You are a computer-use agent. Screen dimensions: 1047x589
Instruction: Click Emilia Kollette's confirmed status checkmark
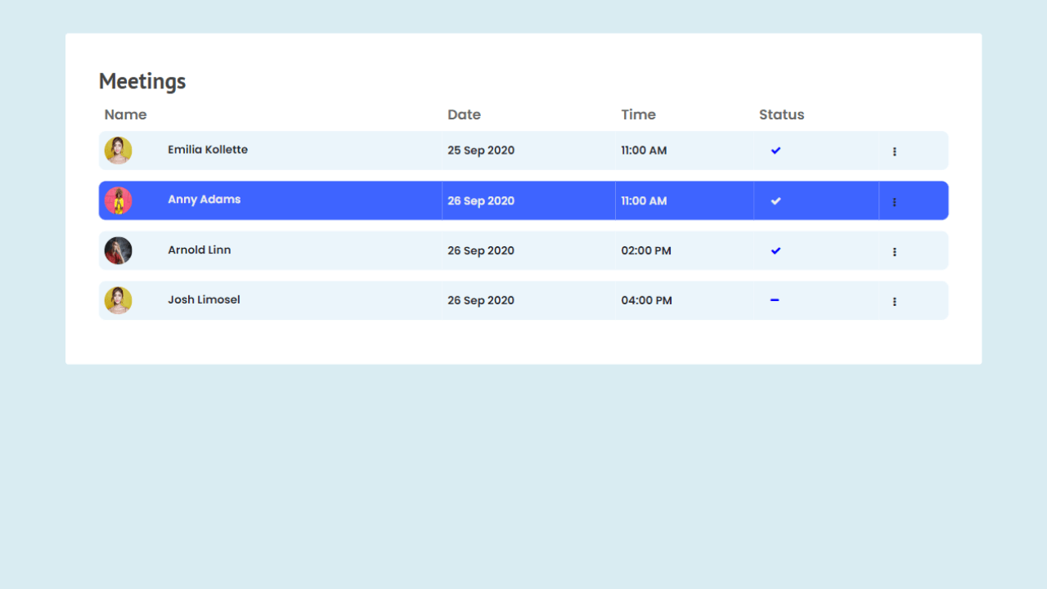(775, 151)
